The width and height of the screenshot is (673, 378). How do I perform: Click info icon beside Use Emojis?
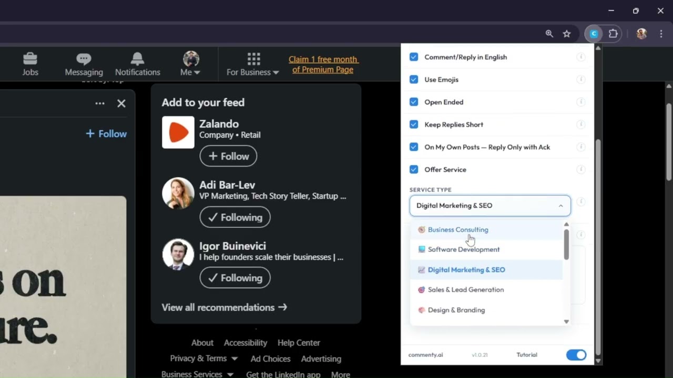(581, 79)
